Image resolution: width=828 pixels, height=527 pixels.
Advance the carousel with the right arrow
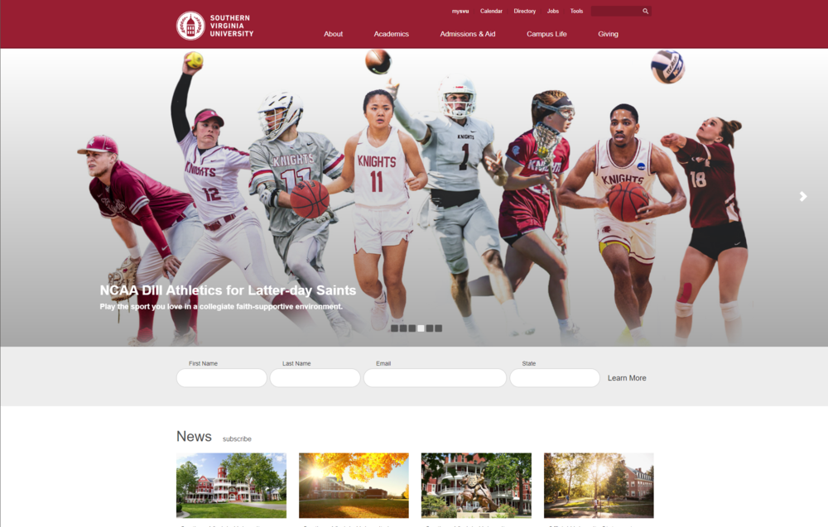[x=802, y=196]
